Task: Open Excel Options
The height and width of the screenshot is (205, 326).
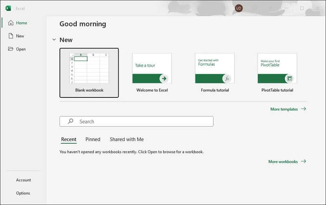Action: (x=23, y=193)
